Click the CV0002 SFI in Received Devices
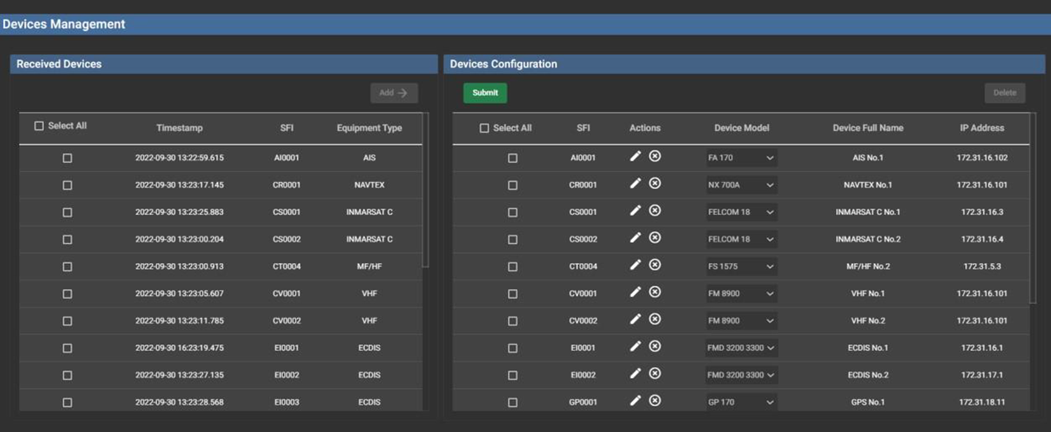1051x432 pixels. coord(286,321)
